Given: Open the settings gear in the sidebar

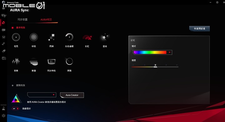Looking at the screenshot, I should 3,115.
